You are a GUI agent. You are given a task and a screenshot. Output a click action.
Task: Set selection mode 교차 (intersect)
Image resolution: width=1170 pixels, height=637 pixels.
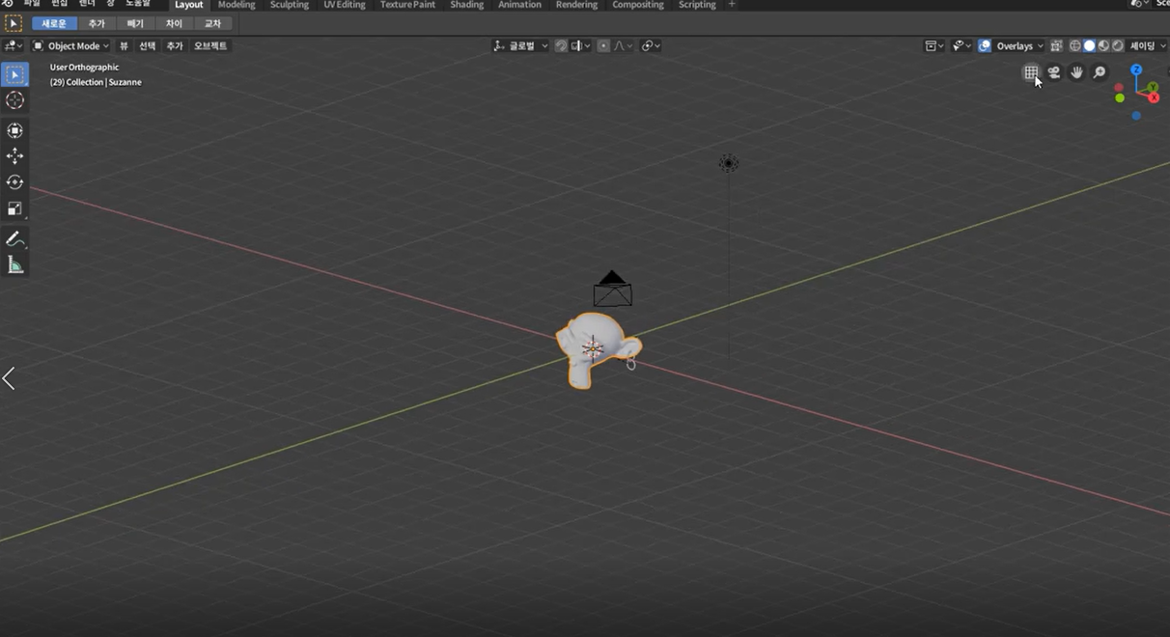click(212, 23)
